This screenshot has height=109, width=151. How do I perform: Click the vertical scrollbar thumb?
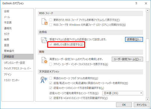(147, 50)
